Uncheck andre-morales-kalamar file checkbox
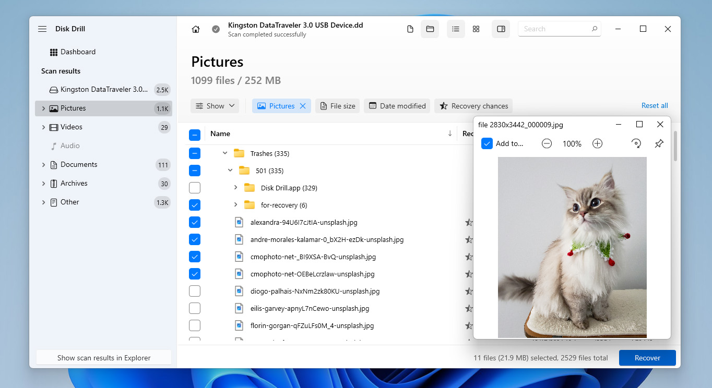Image resolution: width=712 pixels, height=388 pixels. [195, 239]
